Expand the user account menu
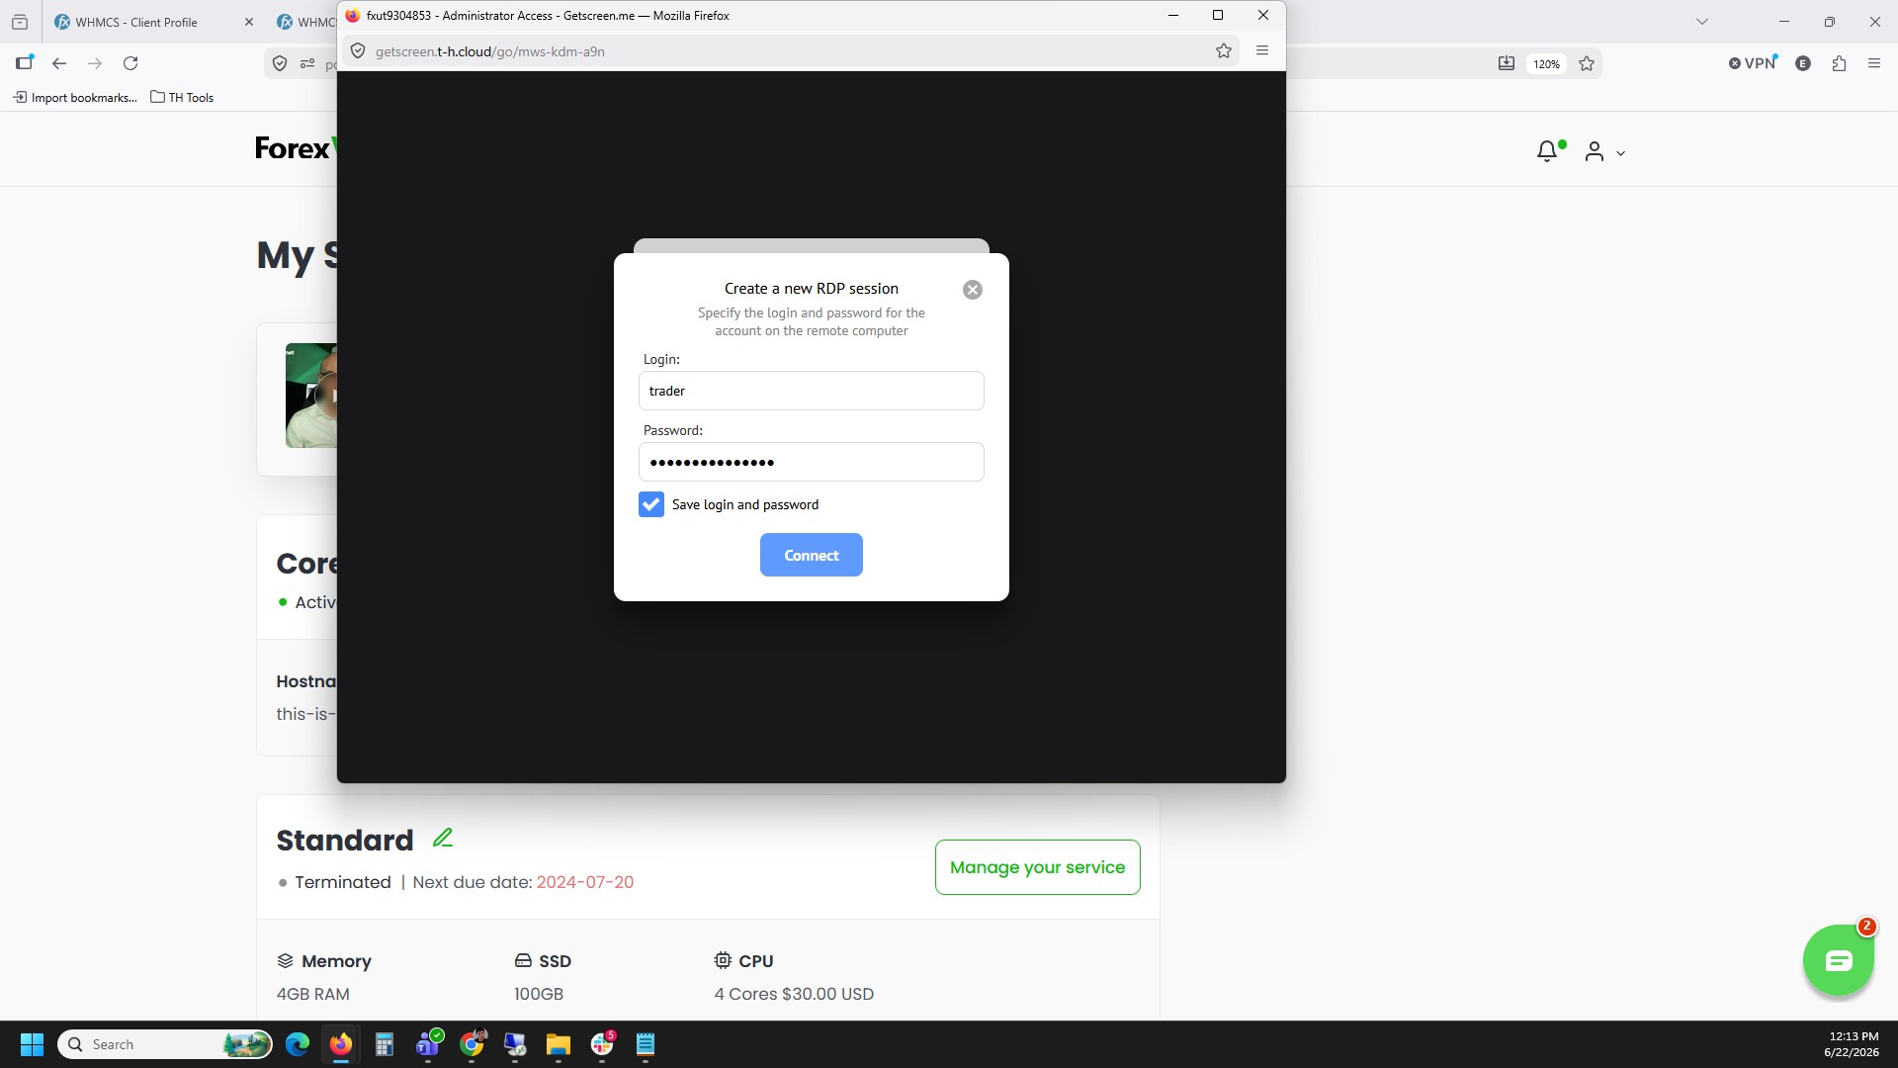 [x=1605, y=151]
